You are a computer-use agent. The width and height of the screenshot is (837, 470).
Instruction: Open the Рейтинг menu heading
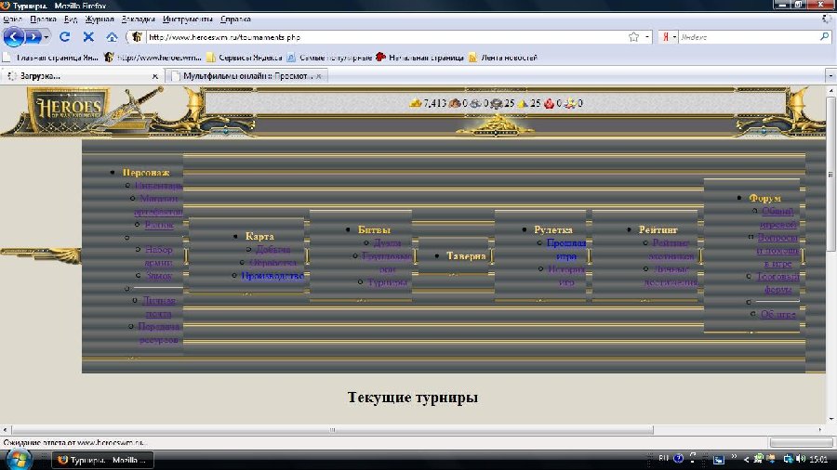pyautogui.click(x=658, y=229)
